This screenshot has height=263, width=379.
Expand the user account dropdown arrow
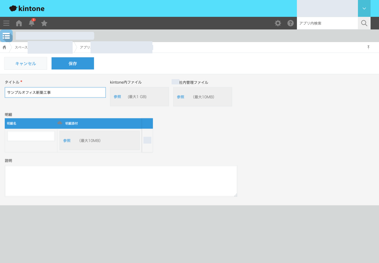[364, 8]
